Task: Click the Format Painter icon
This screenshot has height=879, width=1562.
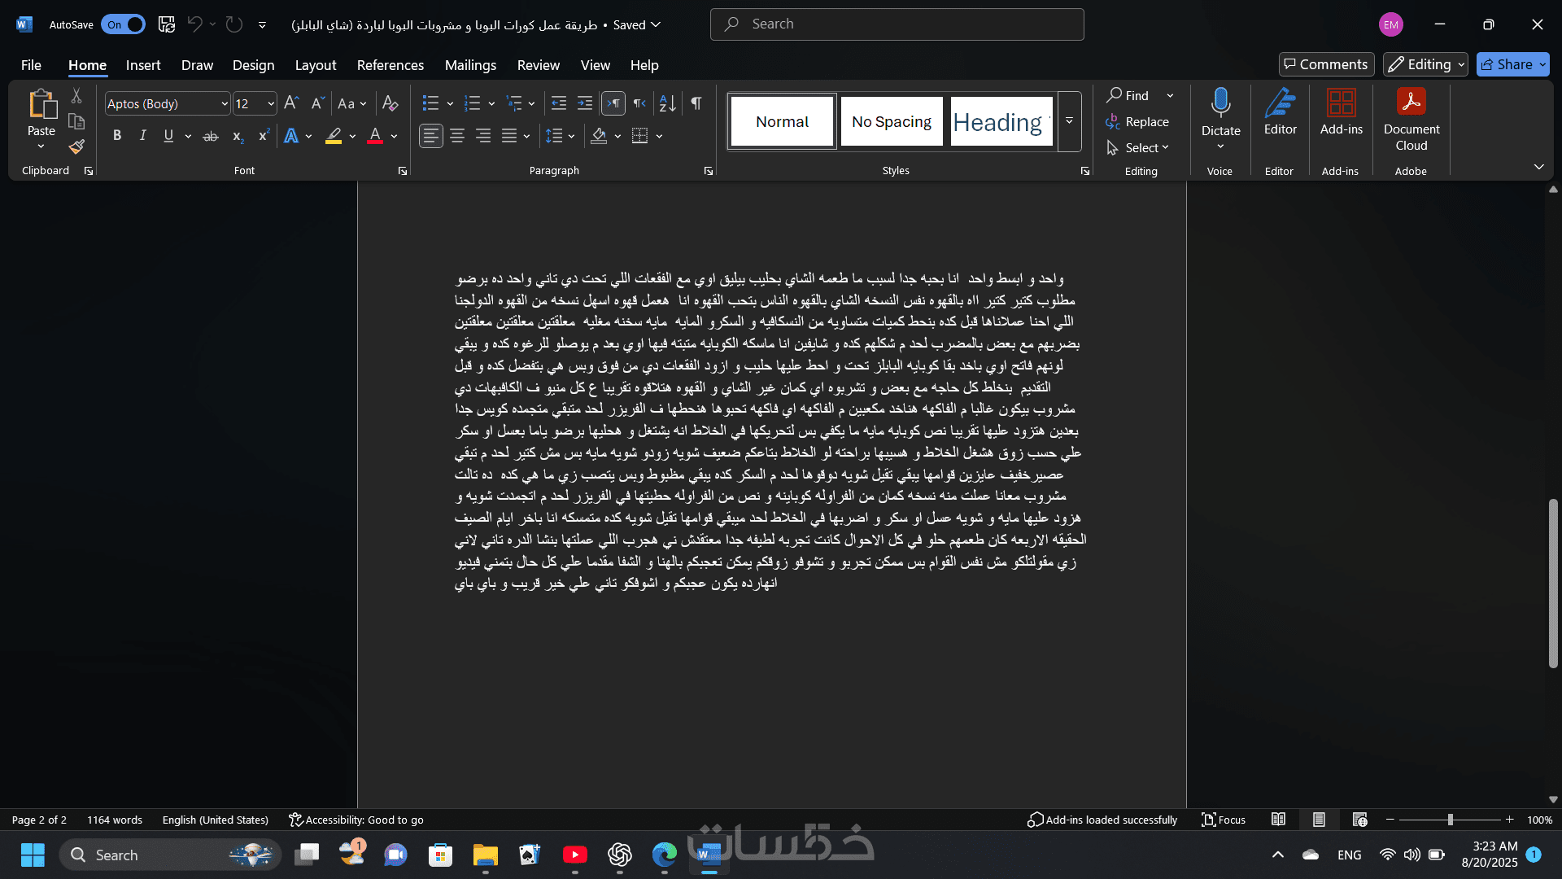Action: (x=76, y=147)
